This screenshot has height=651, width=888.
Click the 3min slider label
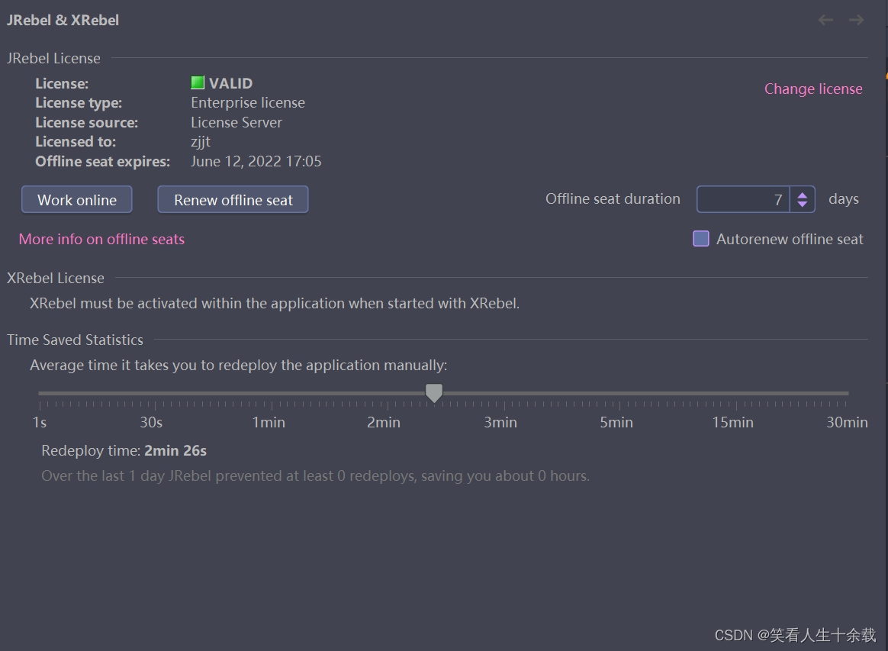click(500, 423)
